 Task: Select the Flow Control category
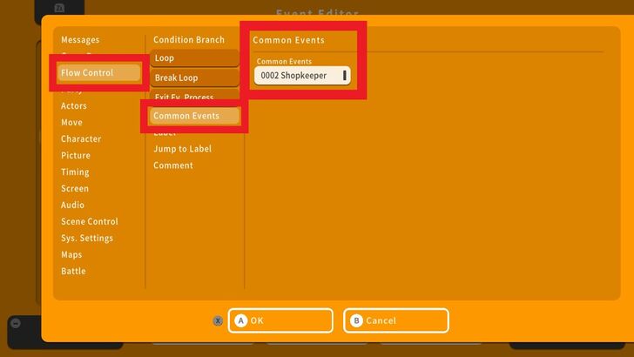(x=98, y=73)
